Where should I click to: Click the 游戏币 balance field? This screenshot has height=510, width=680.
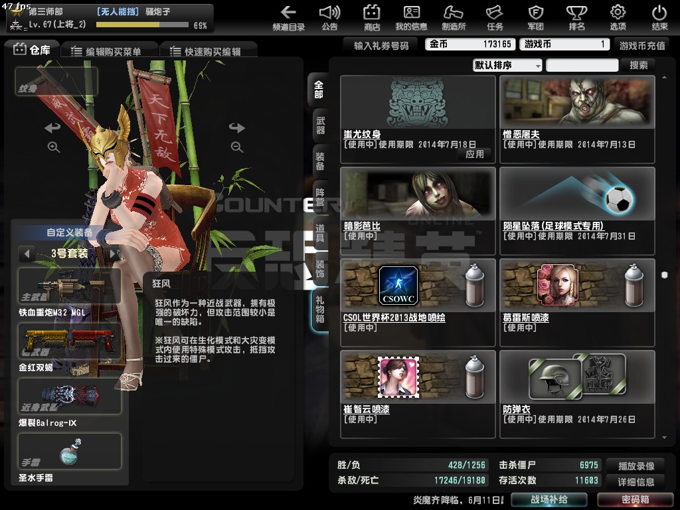[564, 44]
